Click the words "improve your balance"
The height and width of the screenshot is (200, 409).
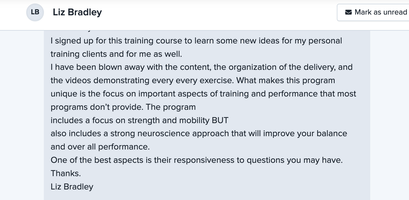pyautogui.click(x=305, y=133)
